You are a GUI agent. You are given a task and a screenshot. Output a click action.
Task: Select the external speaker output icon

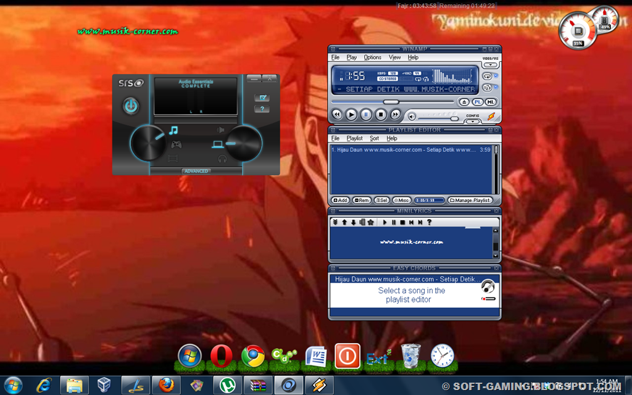point(220,130)
